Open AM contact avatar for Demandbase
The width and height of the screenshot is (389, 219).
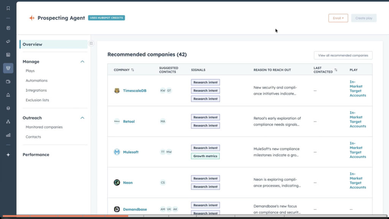pos(163,209)
